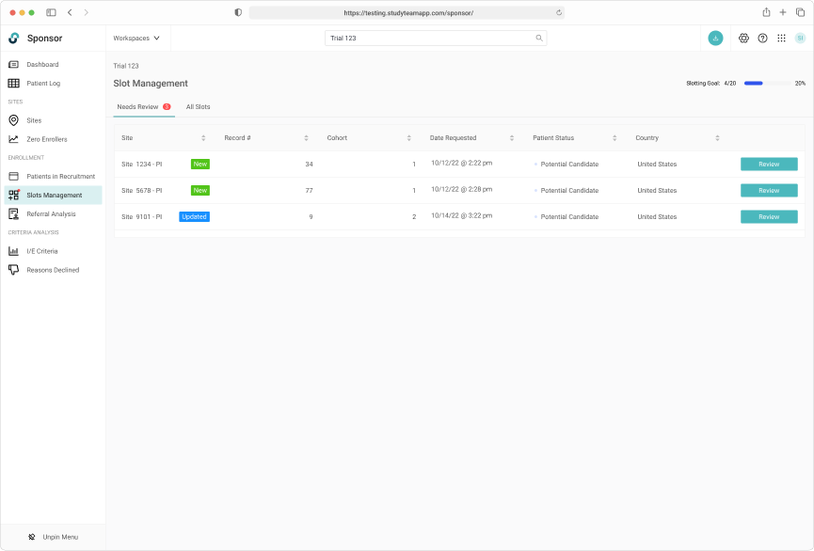Image resolution: width=814 pixels, height=551 pixels.
Task: Click the Updated badge for Site 9101
Action: (194, 217)
